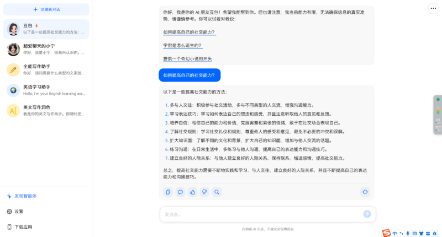
Task: Click the pencil icon for 全能写作助手
Action: 13,70
